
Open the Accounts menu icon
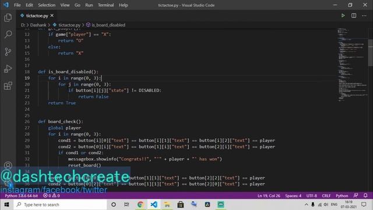point(8,165)
